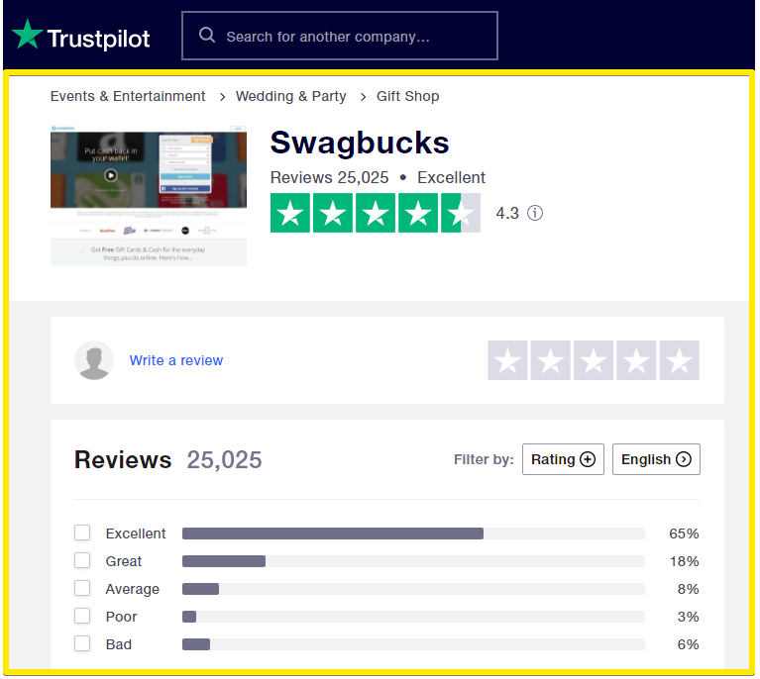Click the user avatar placeholder
The width and height of the screenshot is (760, 679).
point(94,360)
